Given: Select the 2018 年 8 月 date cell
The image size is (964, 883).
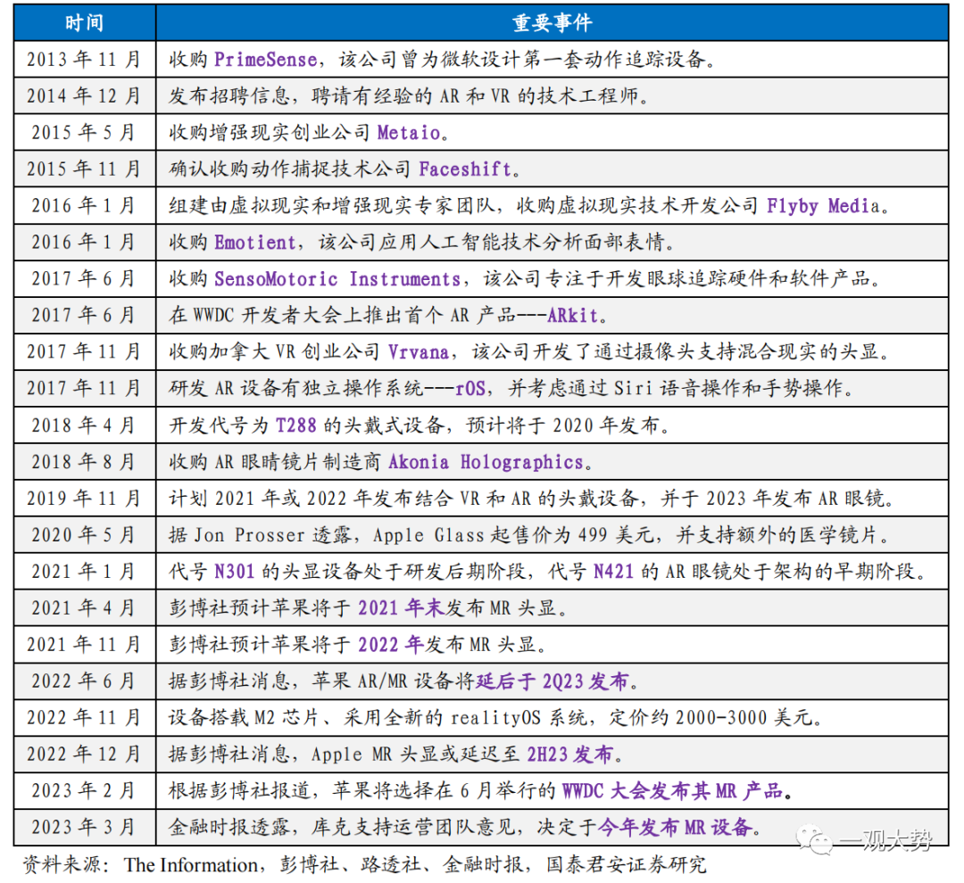Looking at the screenshot, I should [85, 461].
